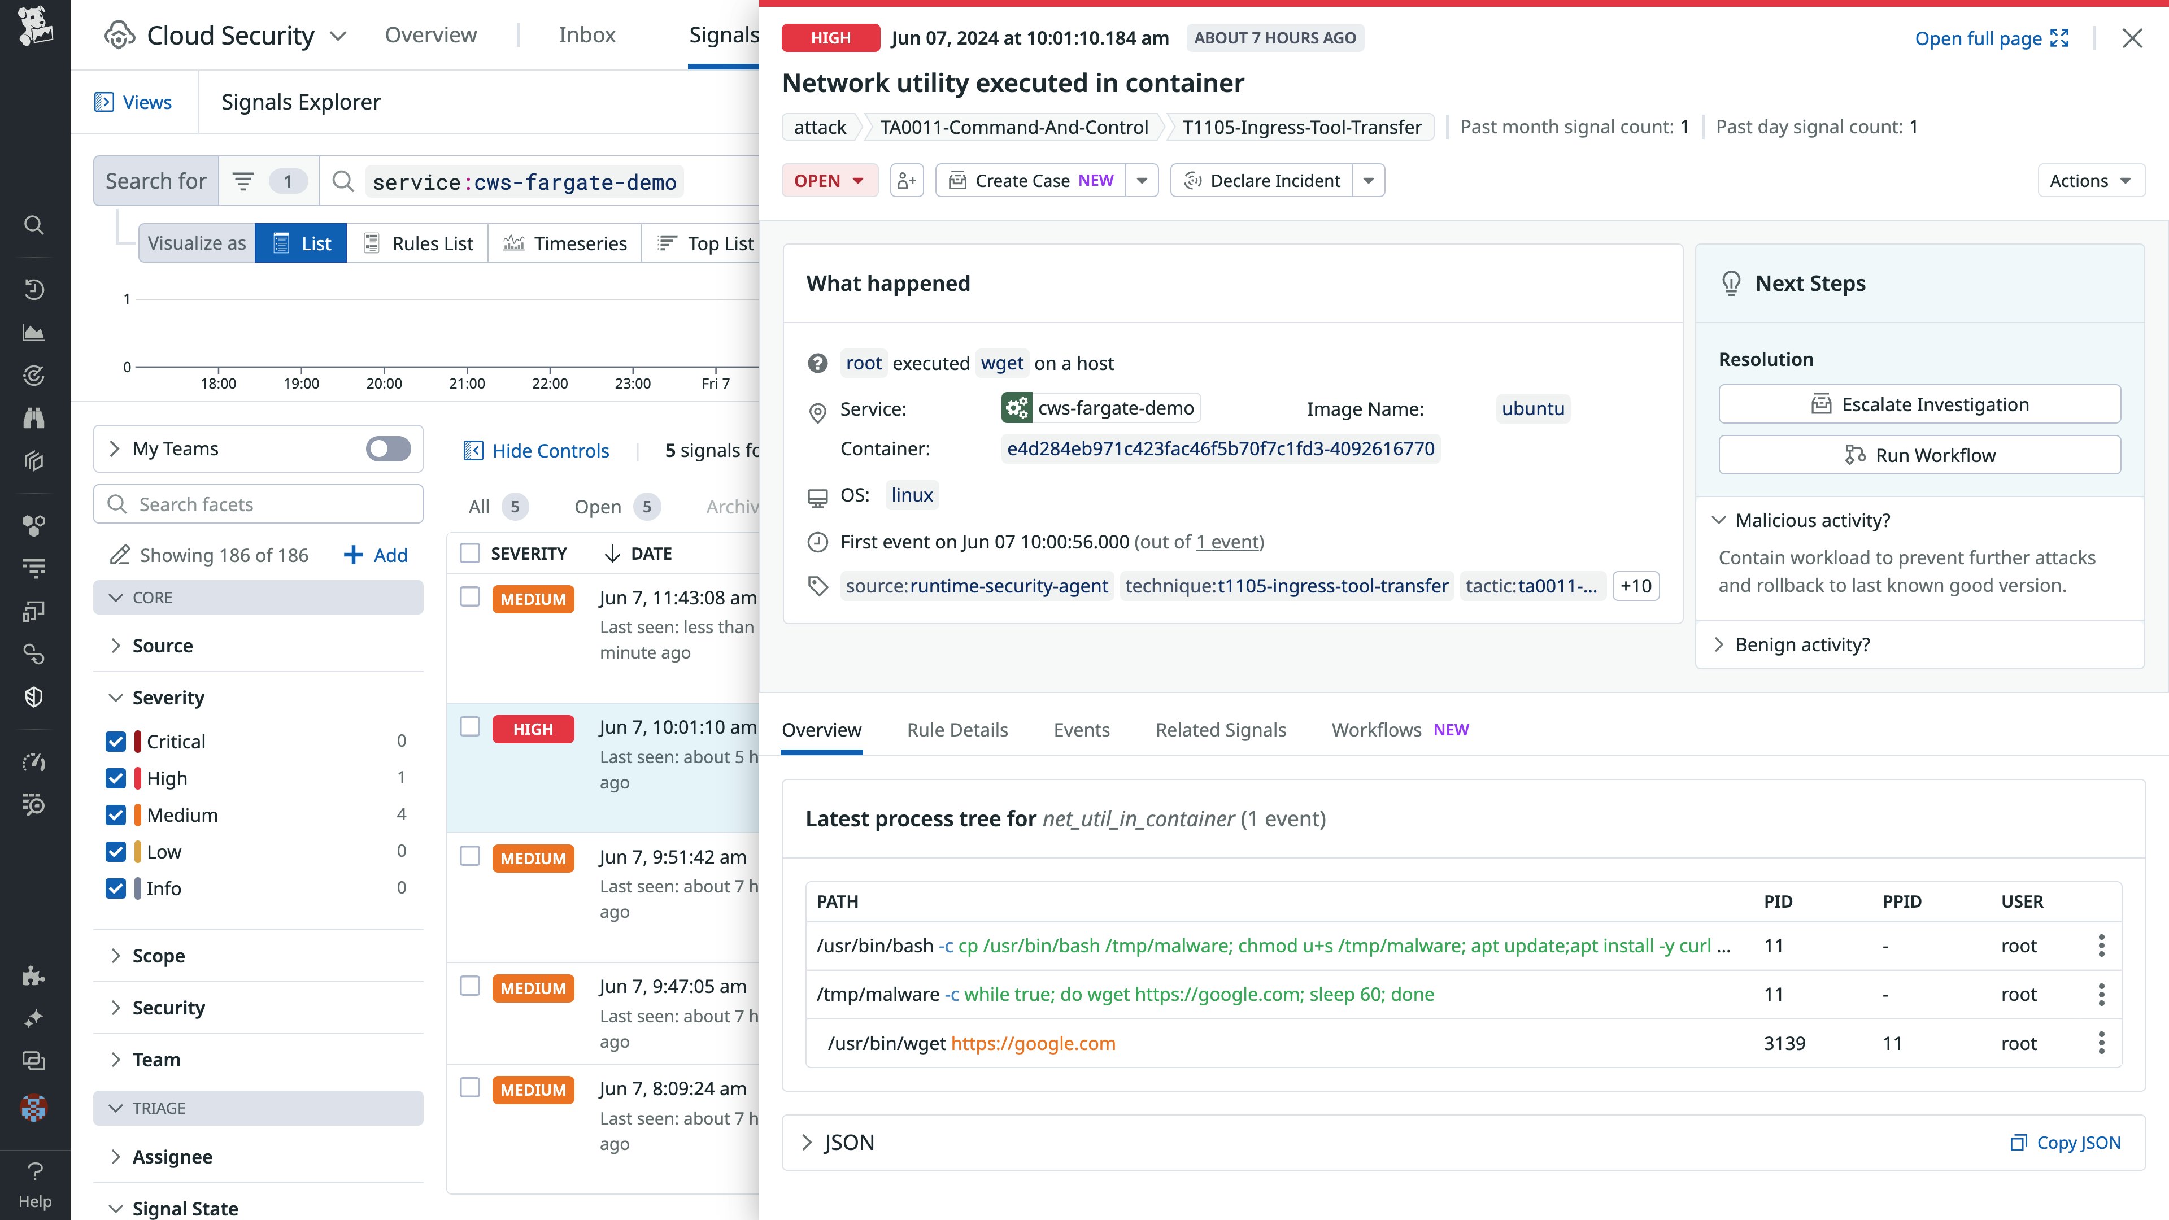The height and width of the screenshot is (1220, 2169).
Task: Expand the Benign activity section
Action: [1802, 645]
